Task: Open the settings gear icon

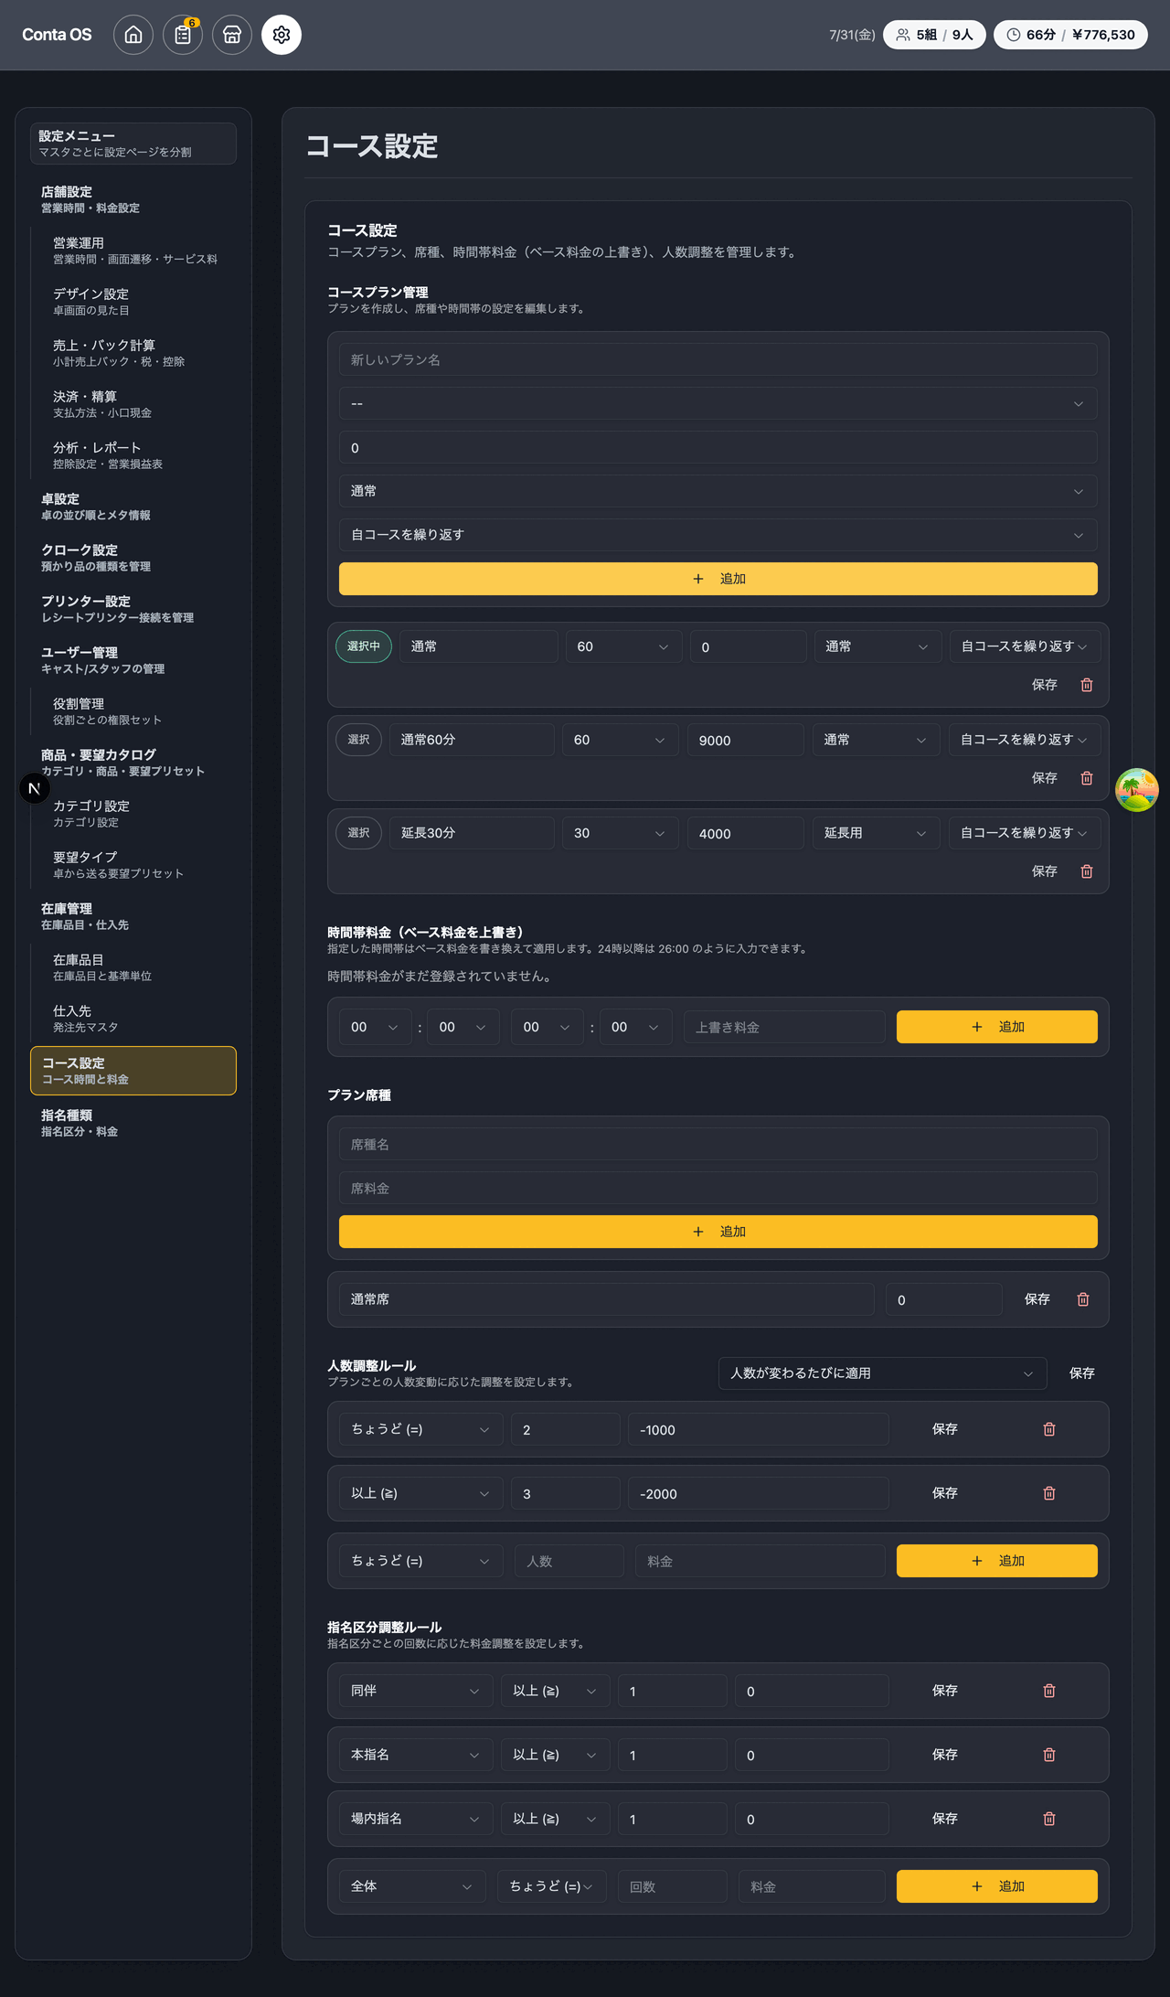Action: coord(282,35)
